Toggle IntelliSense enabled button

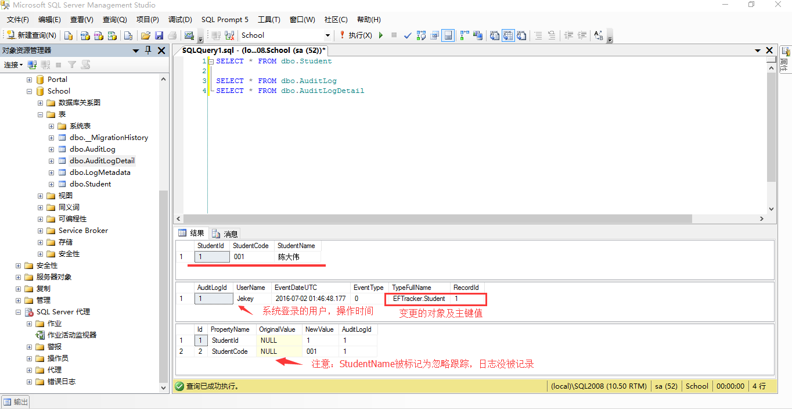[448, 35]
